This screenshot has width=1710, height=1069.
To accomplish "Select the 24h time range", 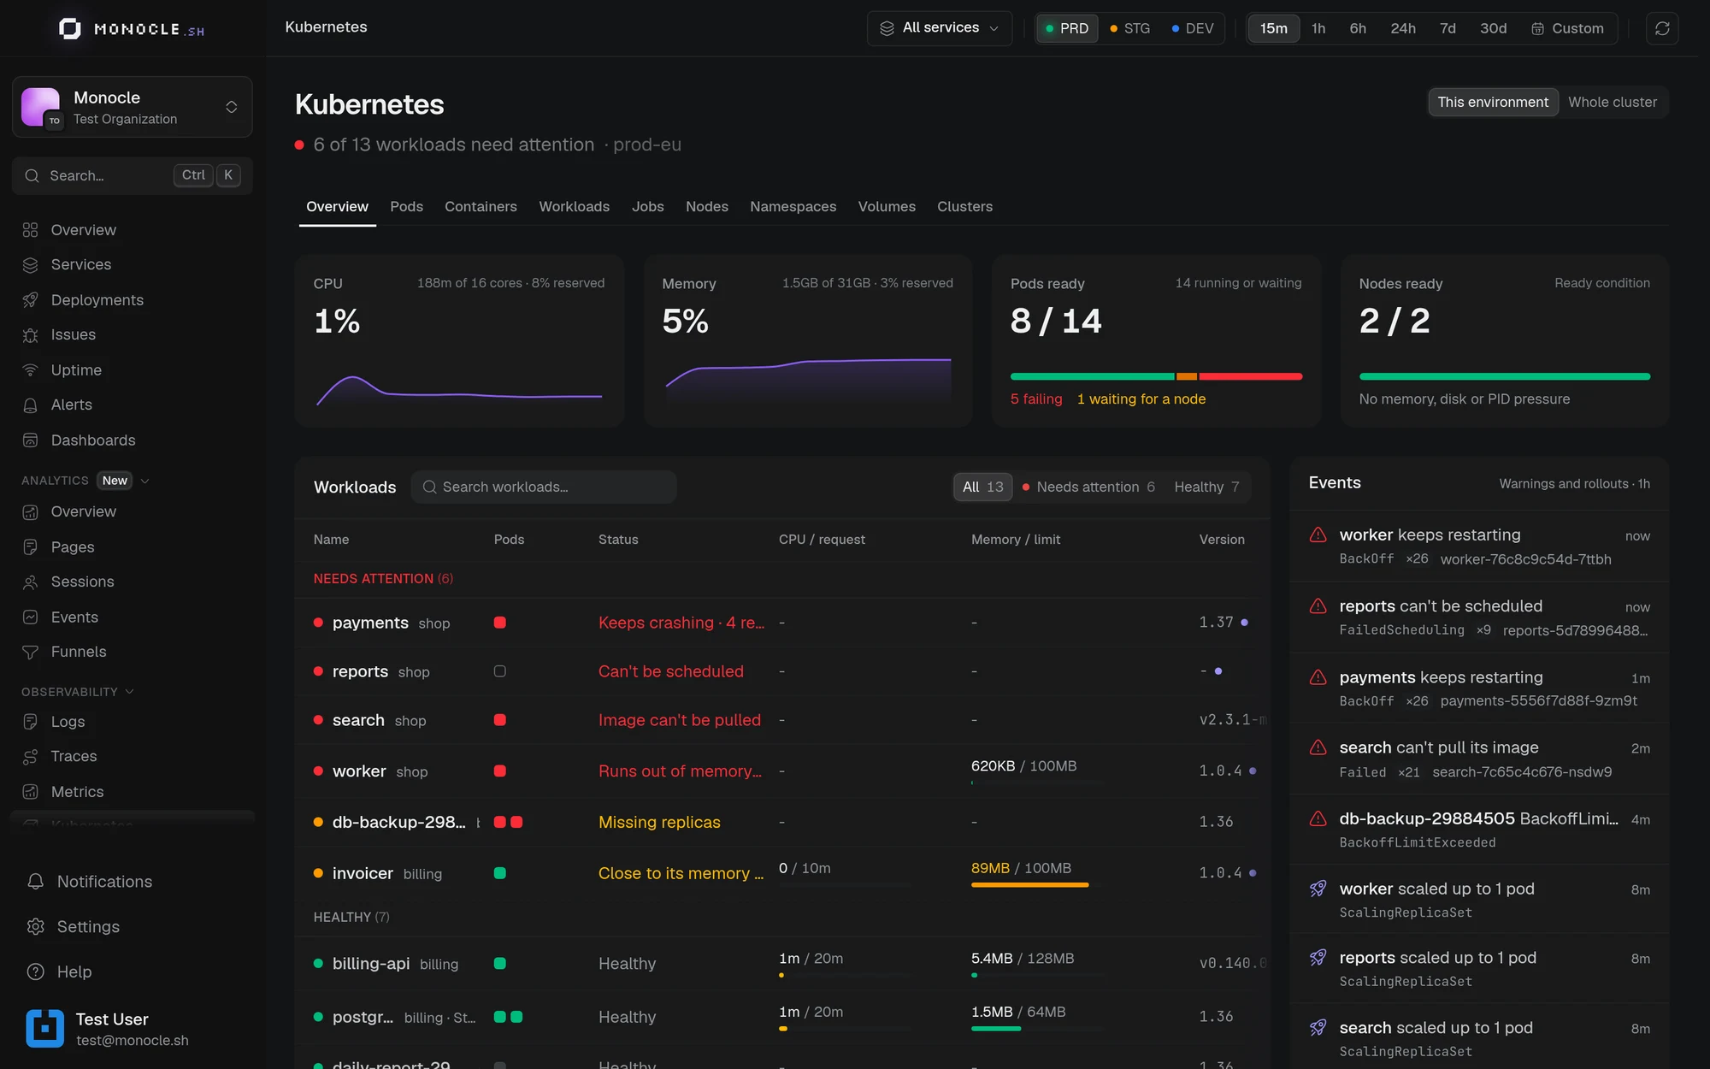I will pos(1402,28).
